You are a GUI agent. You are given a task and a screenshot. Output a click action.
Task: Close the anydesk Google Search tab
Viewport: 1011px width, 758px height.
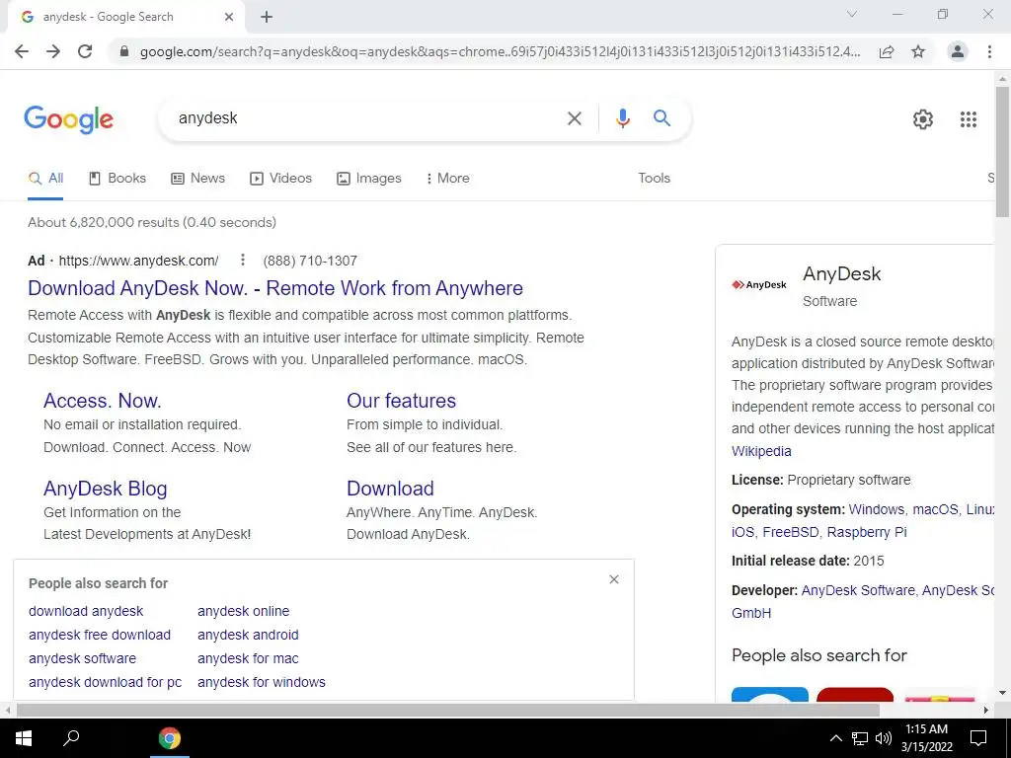[229, 17]
